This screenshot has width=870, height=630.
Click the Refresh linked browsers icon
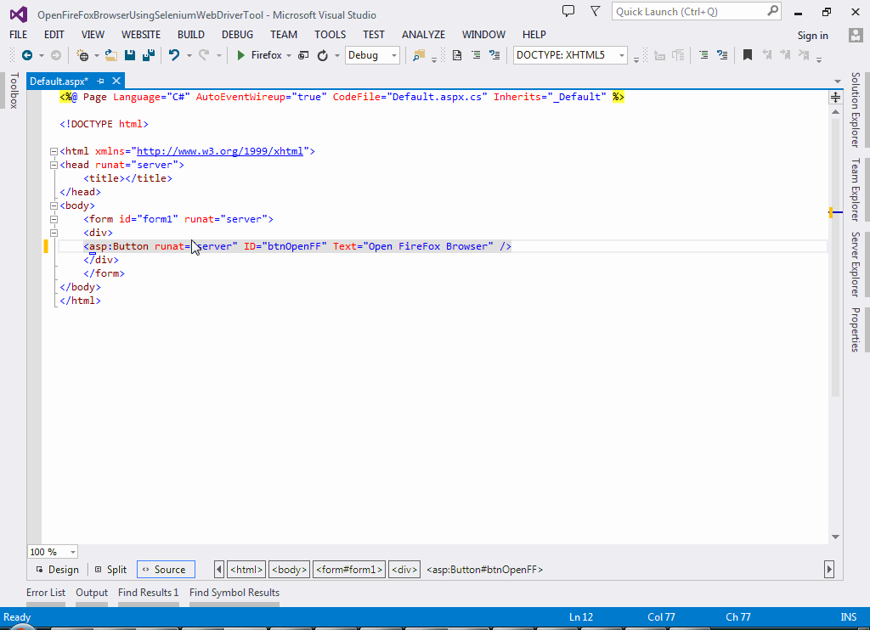[322, 55]
